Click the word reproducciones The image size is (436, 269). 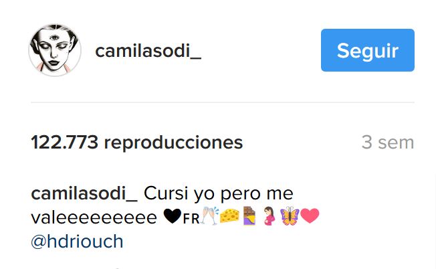click(173, 143)
